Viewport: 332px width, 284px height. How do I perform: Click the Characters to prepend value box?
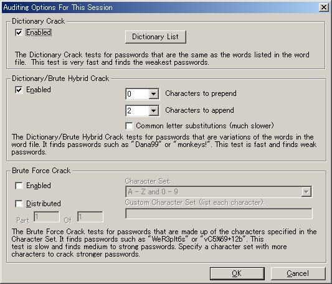[138, 94]
